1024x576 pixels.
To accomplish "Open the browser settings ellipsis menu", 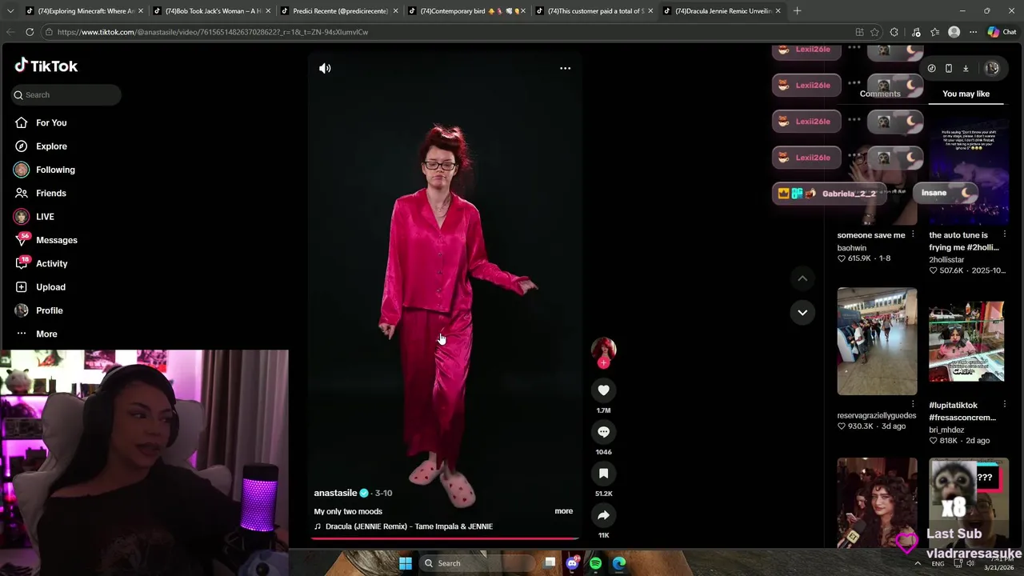I will point(973,32).
